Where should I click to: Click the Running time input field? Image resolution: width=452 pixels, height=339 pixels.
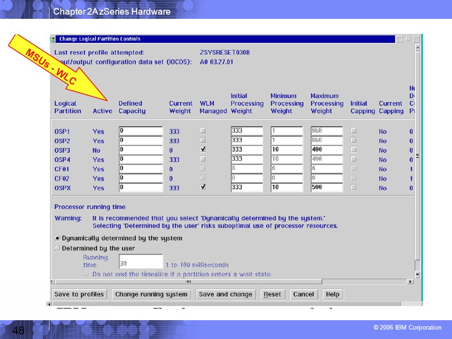pyautogui.click(x=141, y=261)
